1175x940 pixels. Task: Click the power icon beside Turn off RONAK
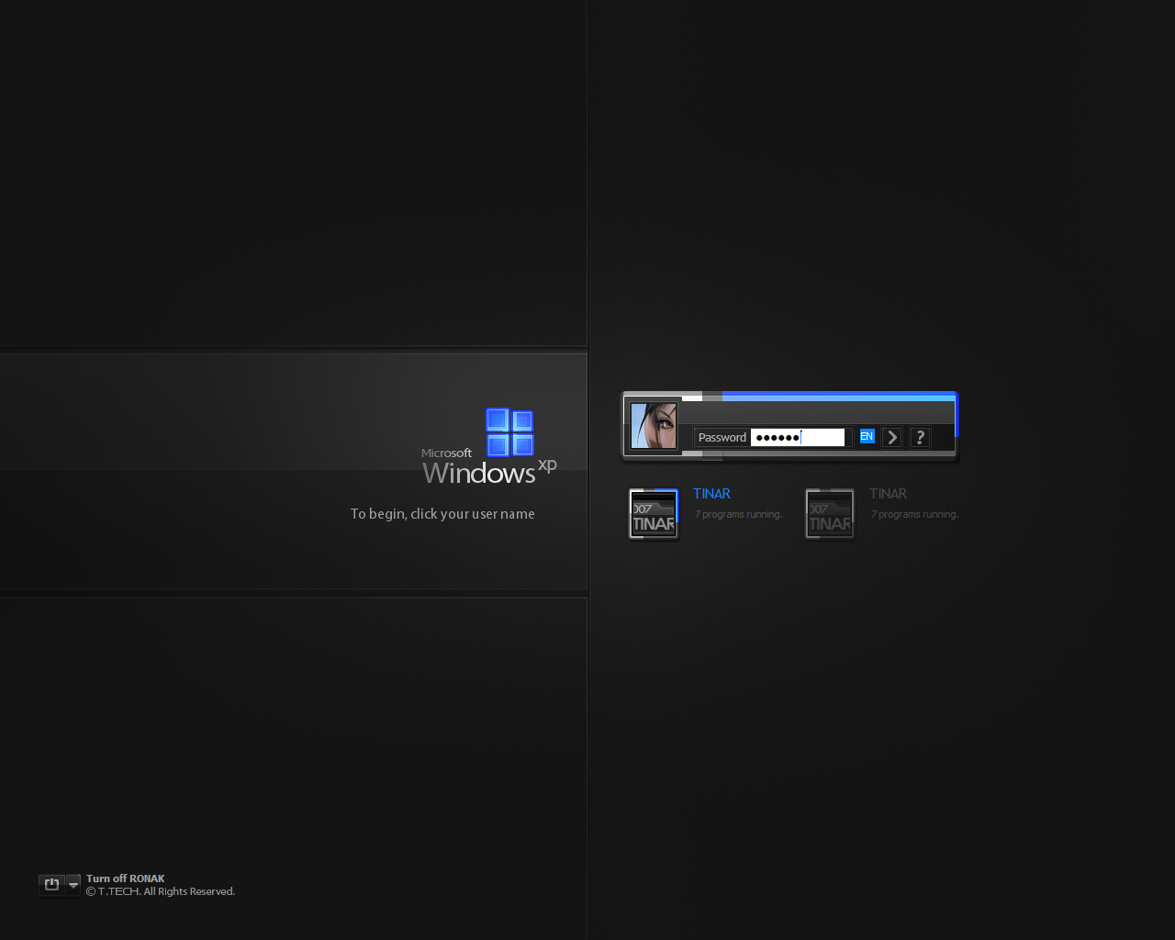coord(51,885)
